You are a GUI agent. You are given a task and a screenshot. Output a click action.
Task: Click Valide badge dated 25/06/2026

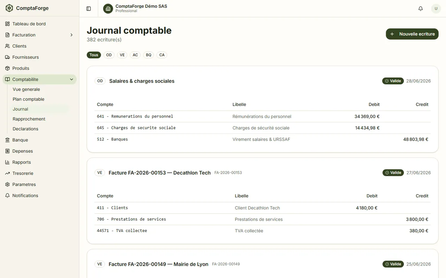tap(393, 264)
